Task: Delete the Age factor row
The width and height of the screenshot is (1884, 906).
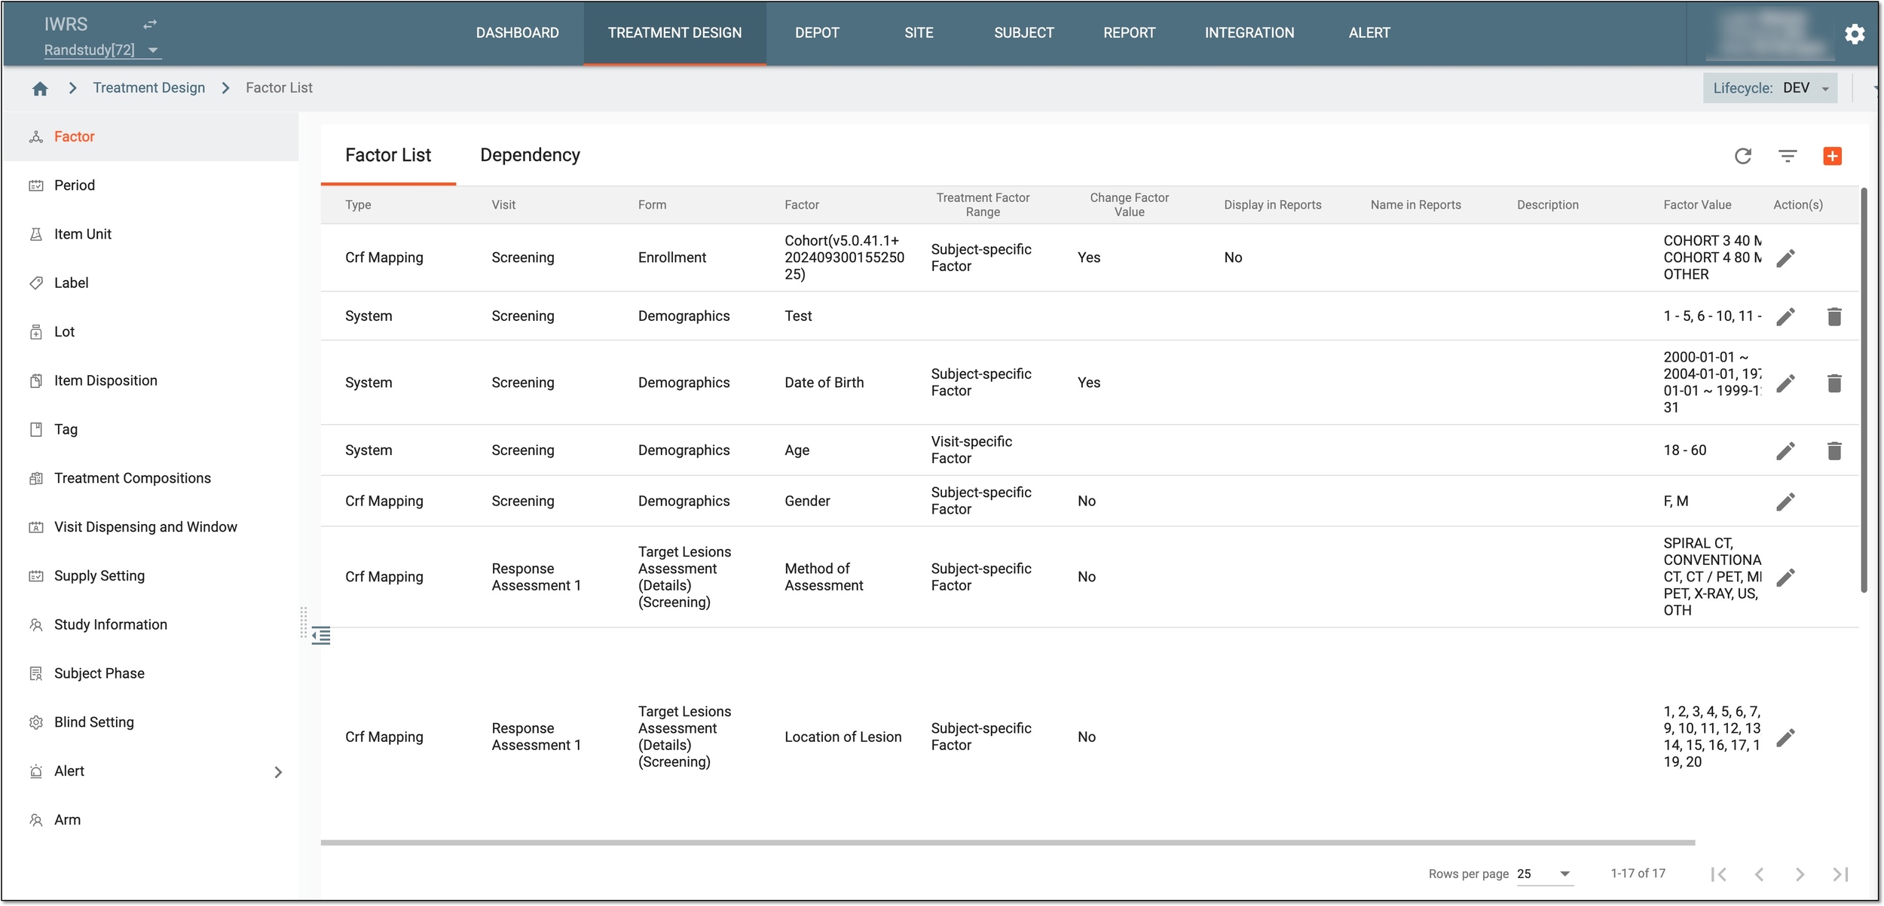Action: [1834, 450]
